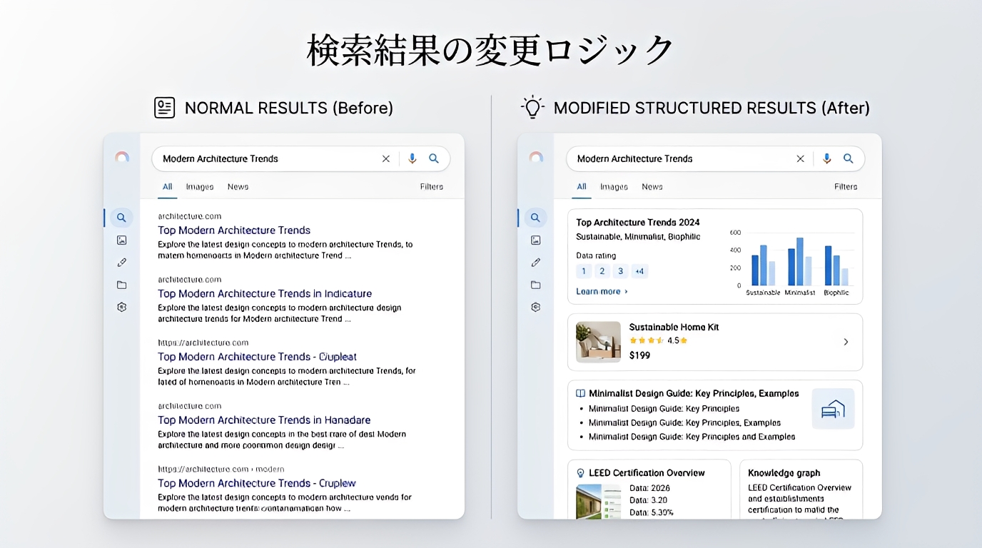This screenshot has width=982, height=548.
Task: Expand the Sustainable Home Kit card chevron
Action: click(x=846, y=342)
